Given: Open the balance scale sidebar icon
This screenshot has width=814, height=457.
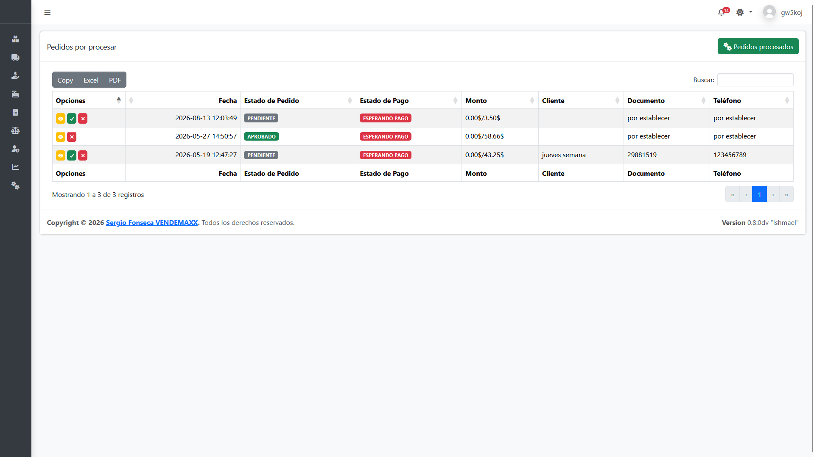Looking at the screenshot, I should point(15,130).
